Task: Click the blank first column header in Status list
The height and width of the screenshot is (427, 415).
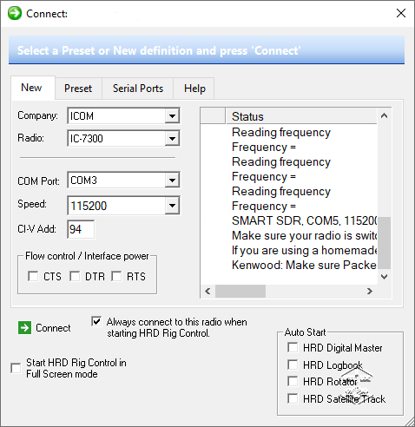Action: click(x=213, y=116)
